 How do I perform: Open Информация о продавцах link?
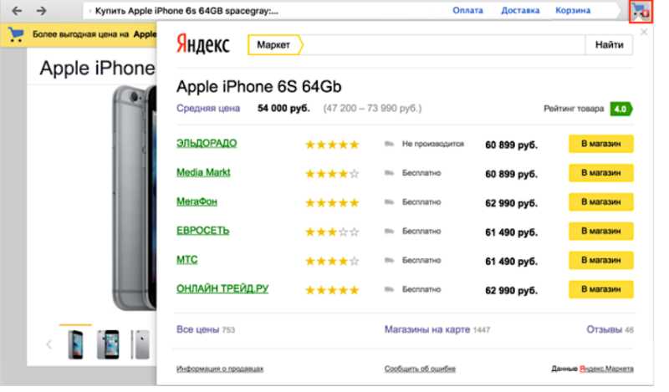click(x=220, y=369)
